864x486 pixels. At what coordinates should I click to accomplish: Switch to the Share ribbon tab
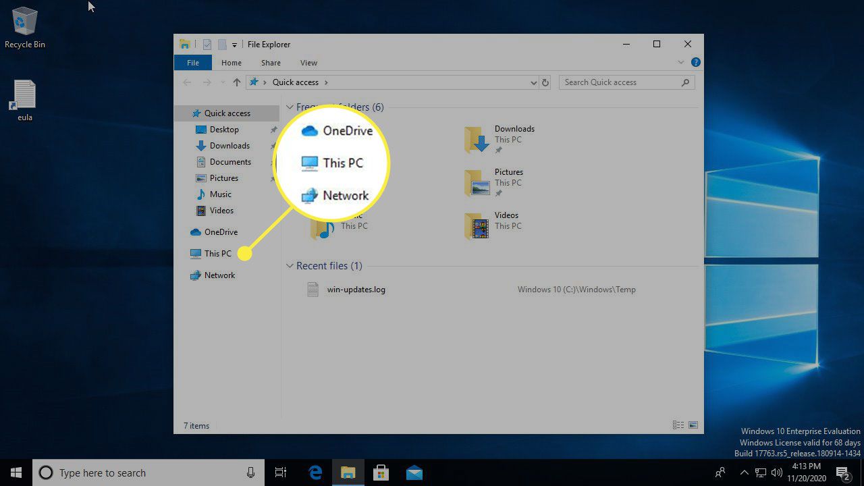click(271, 63)
